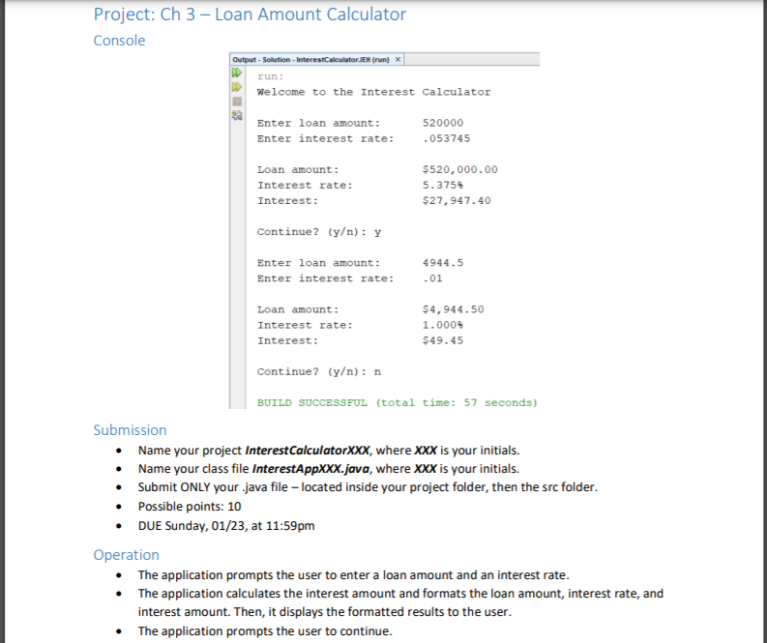Open the Output settings wrench icon

(237, 115)
